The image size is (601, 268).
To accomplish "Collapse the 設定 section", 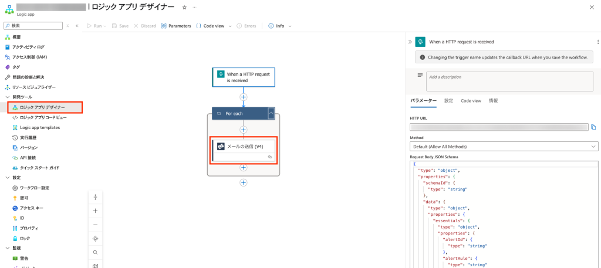I will point(7,178).
